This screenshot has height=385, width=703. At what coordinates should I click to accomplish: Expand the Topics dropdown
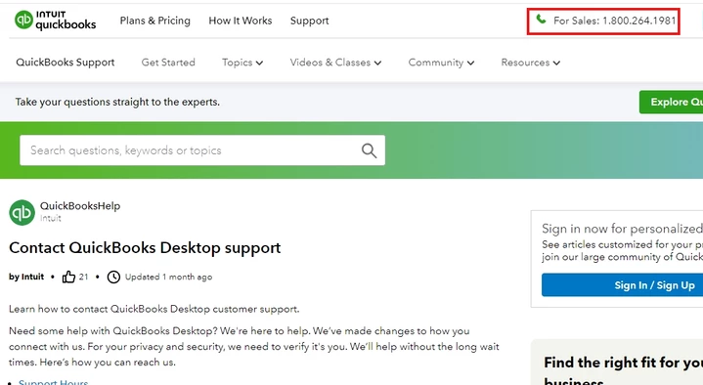click(x=242, y=63)
